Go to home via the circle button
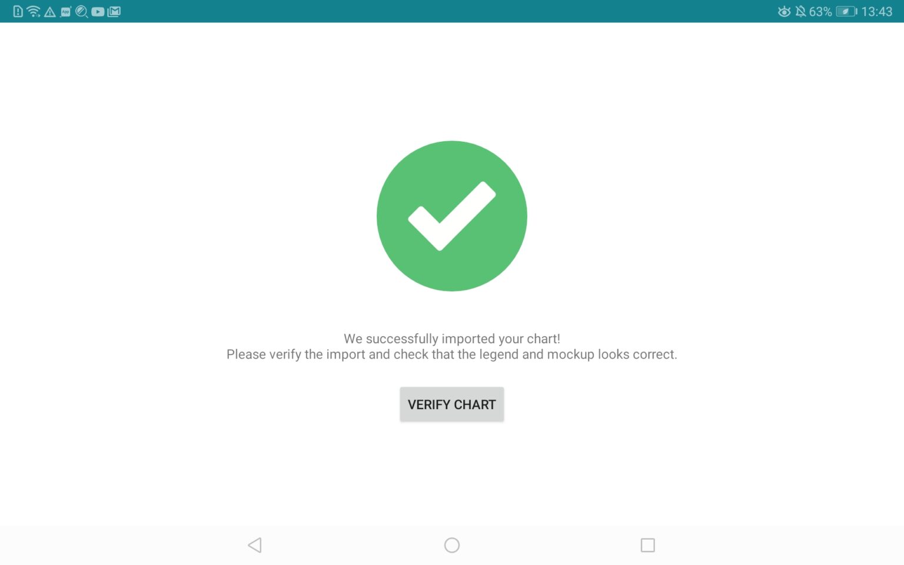Image resolution: width=904 pixels, height=565 pixels. (x=451, y=545)
